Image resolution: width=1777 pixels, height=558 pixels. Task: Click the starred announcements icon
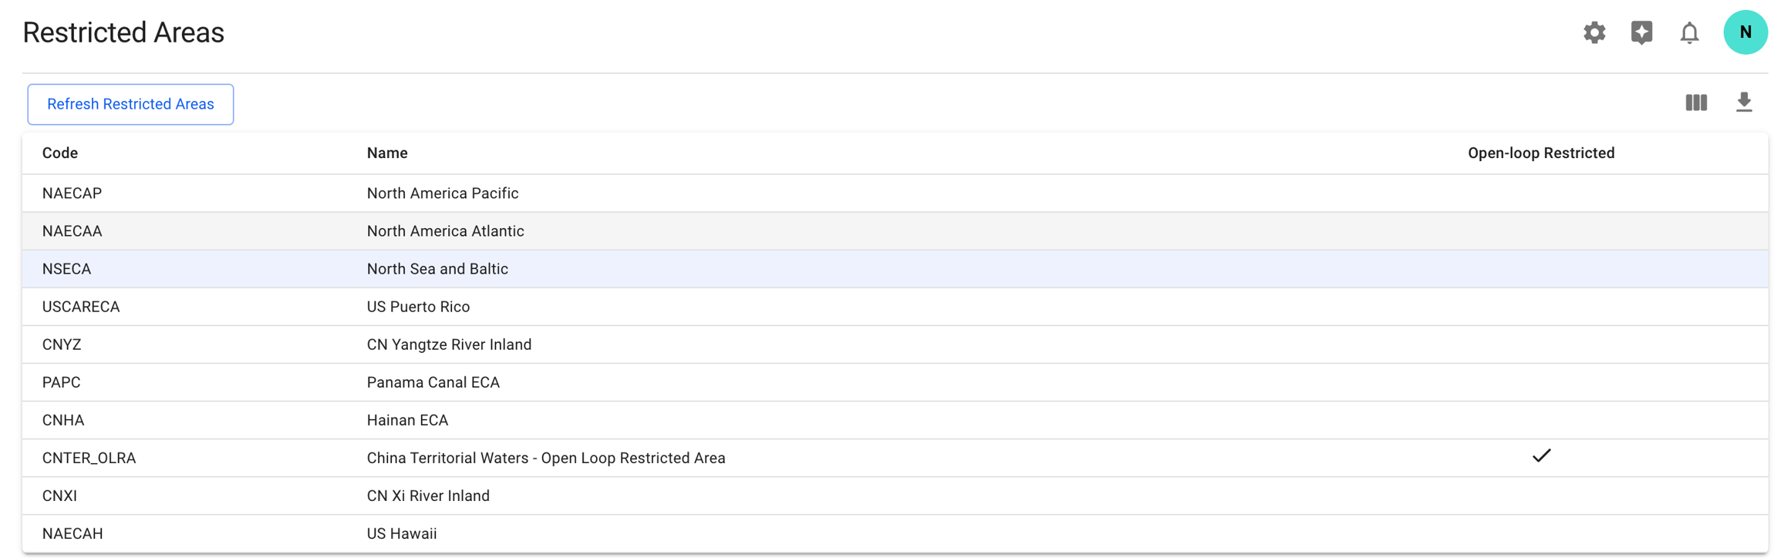(x=1642, y=32)
